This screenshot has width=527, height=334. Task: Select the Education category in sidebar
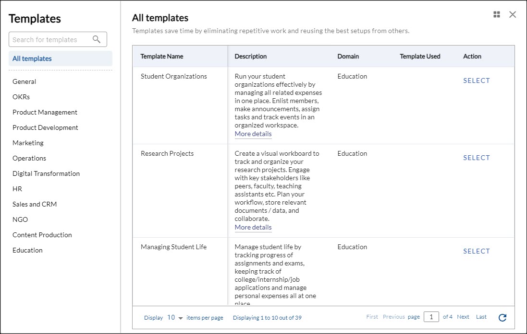tap(27, 250)
